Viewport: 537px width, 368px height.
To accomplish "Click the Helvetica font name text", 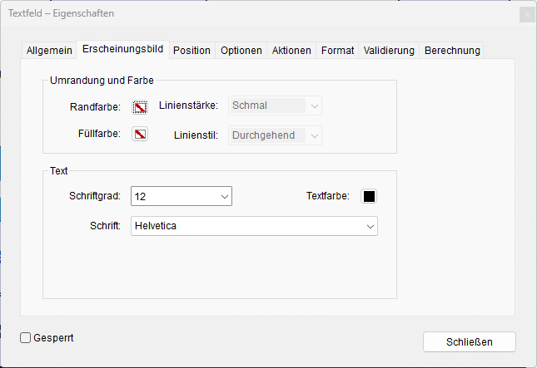I will pyautogui.click(x=156, y=226).
